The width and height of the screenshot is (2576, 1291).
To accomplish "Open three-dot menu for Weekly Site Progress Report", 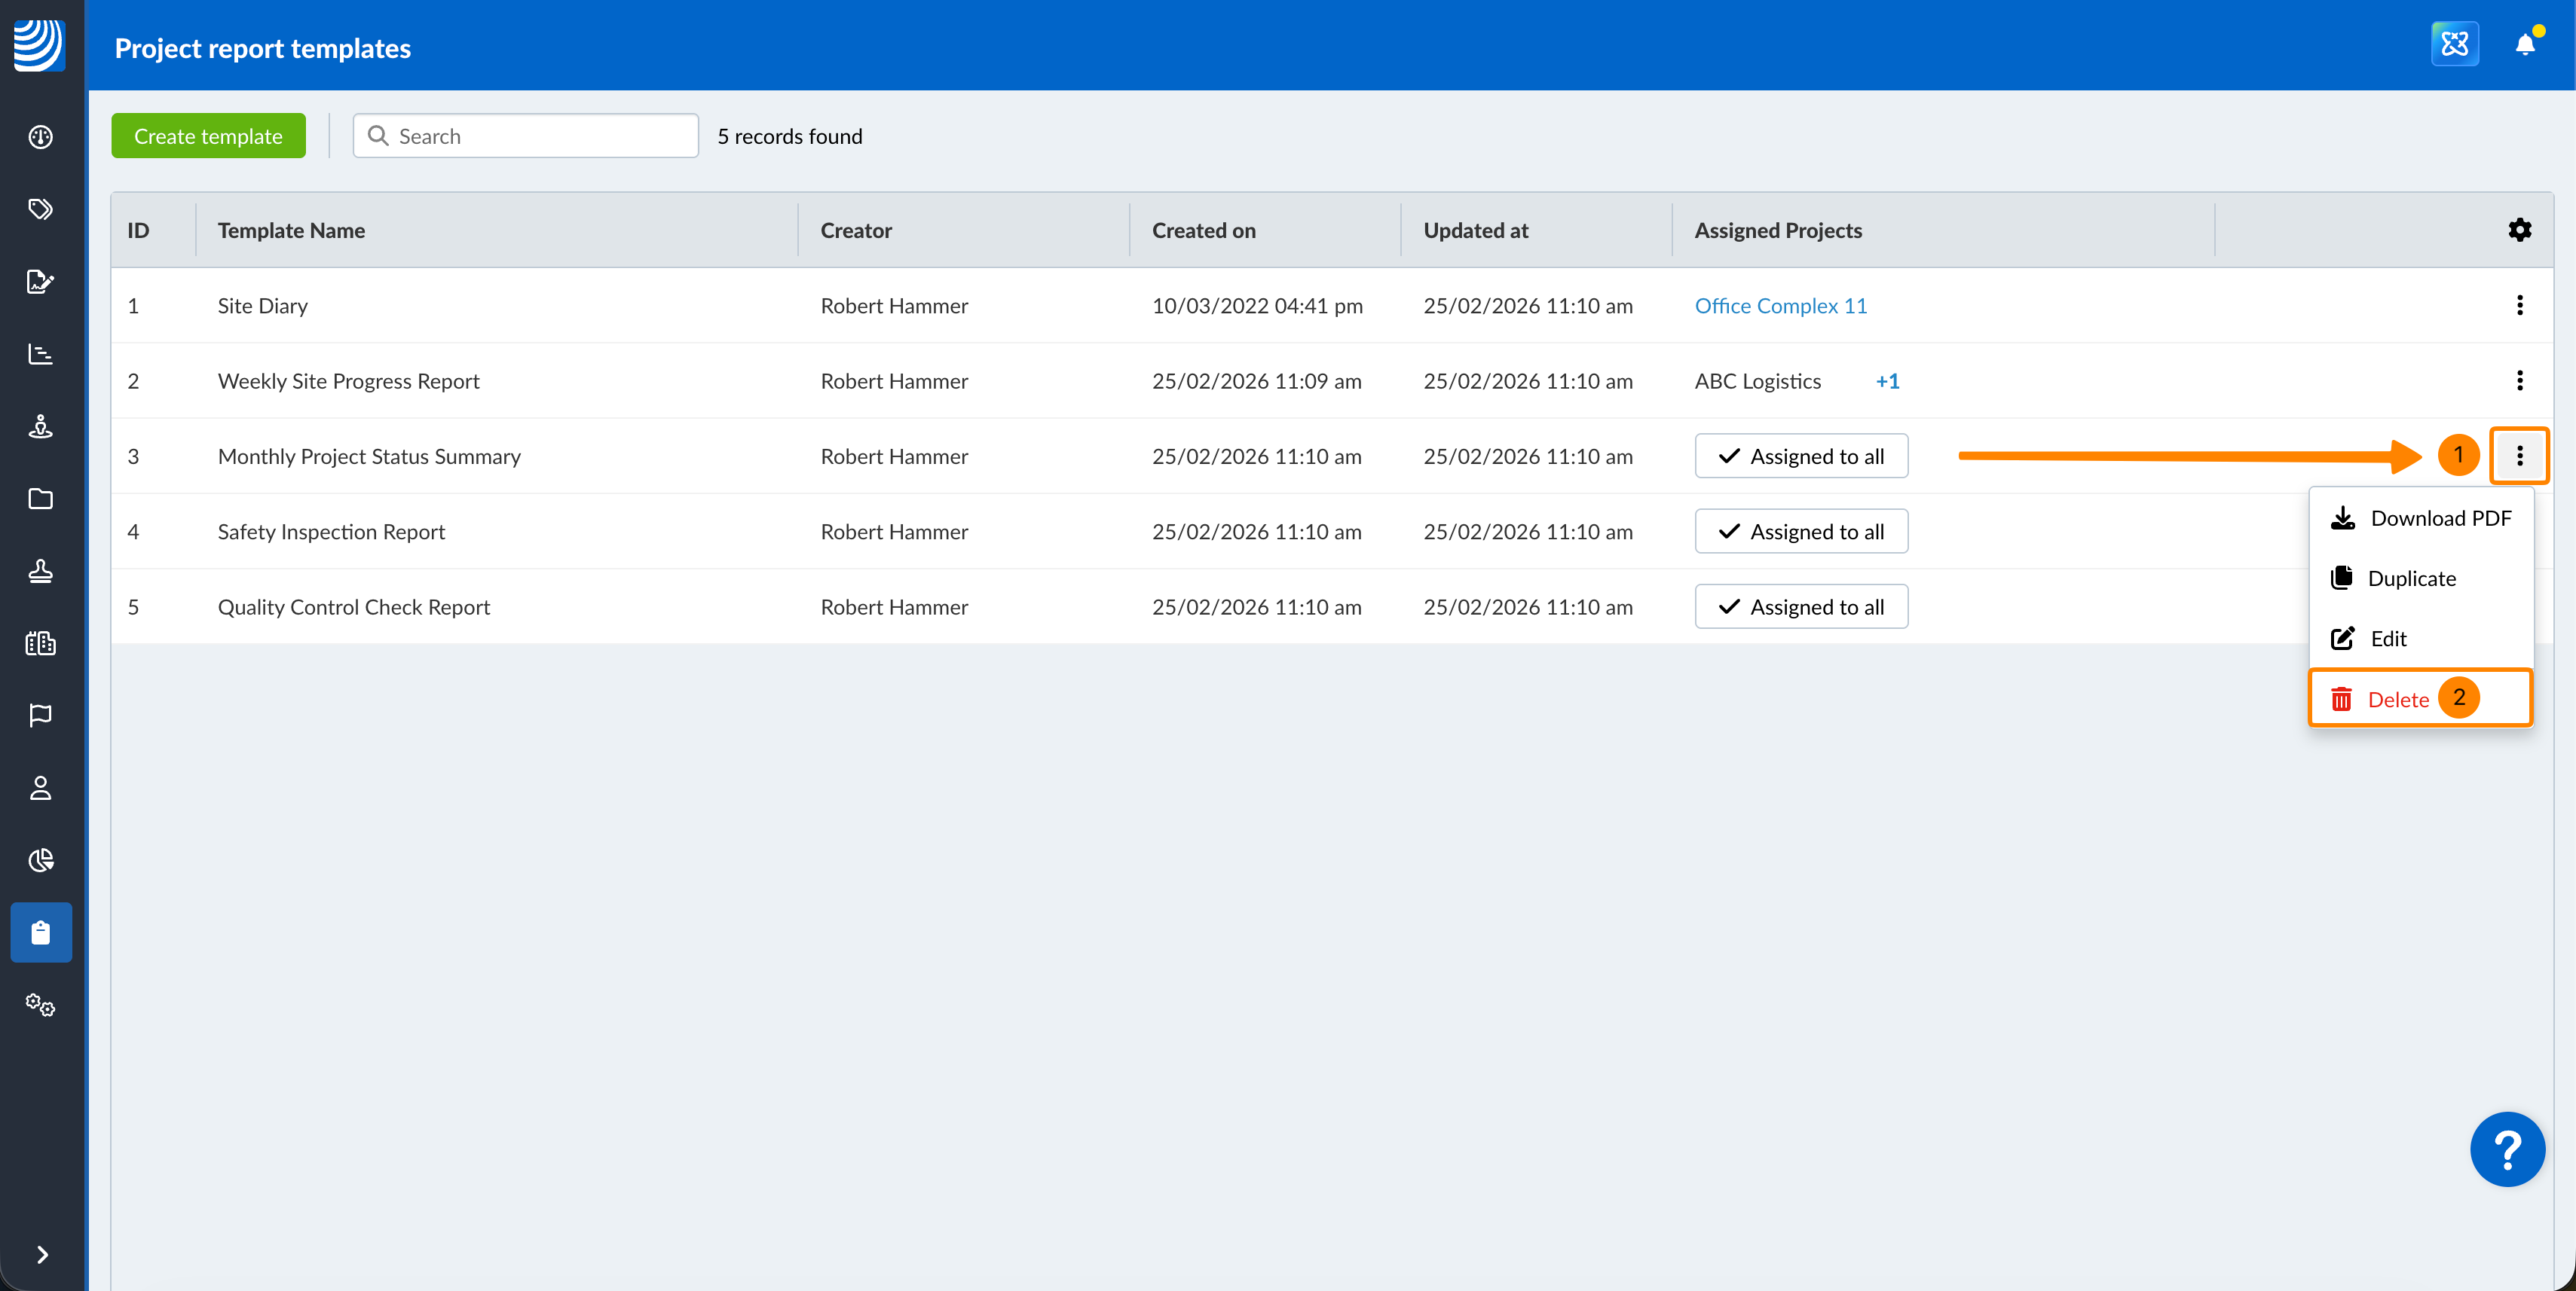I will click(x=2519, y=380).
